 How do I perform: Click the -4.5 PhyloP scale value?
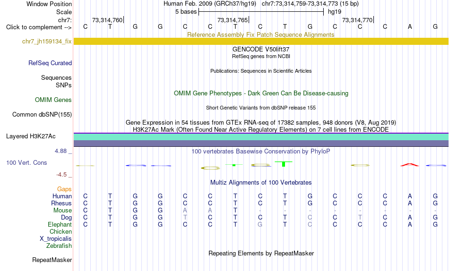61,175
